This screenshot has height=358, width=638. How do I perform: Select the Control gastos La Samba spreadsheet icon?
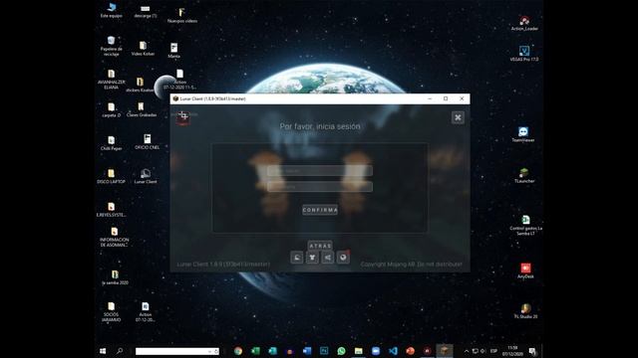coord(525,226)
